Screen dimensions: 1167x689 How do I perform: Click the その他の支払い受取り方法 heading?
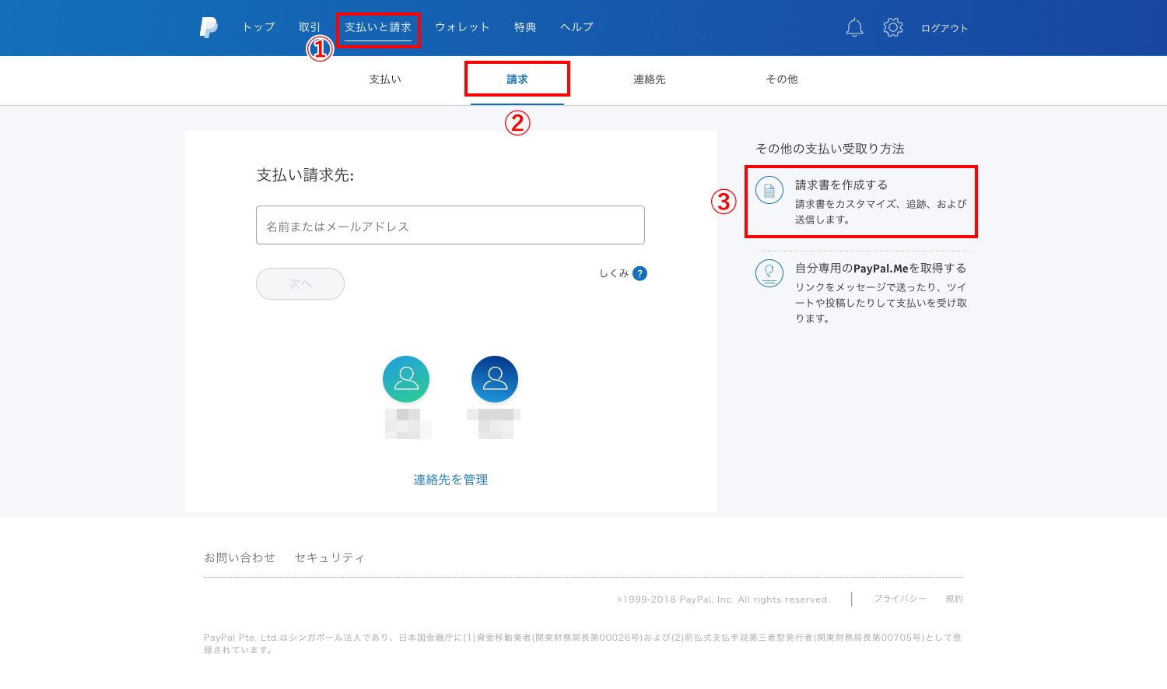(x=830, y=149)
